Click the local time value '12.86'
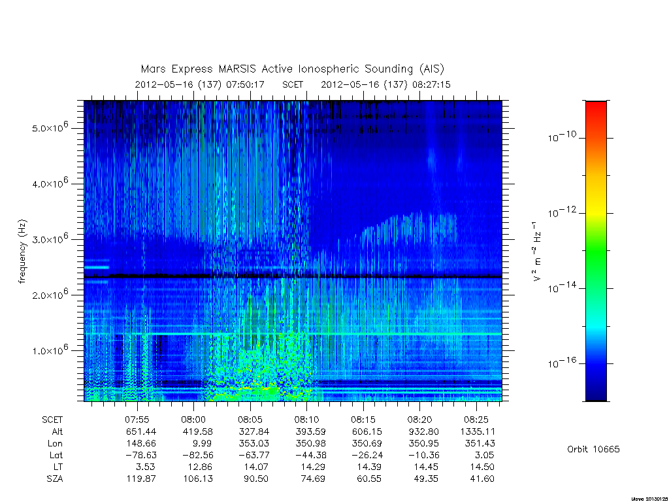Viewport: 669px width, 502px height. coord(200,467)
